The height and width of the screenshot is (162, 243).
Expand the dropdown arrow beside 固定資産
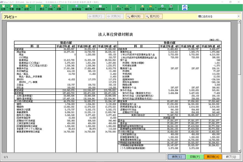[83, 7]
